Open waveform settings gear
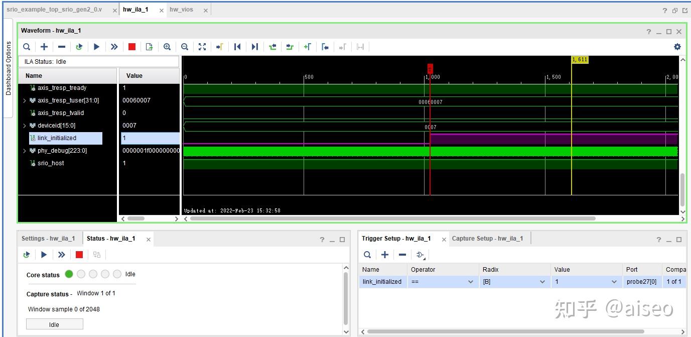 pyautogui.click(x=677, y=47)
